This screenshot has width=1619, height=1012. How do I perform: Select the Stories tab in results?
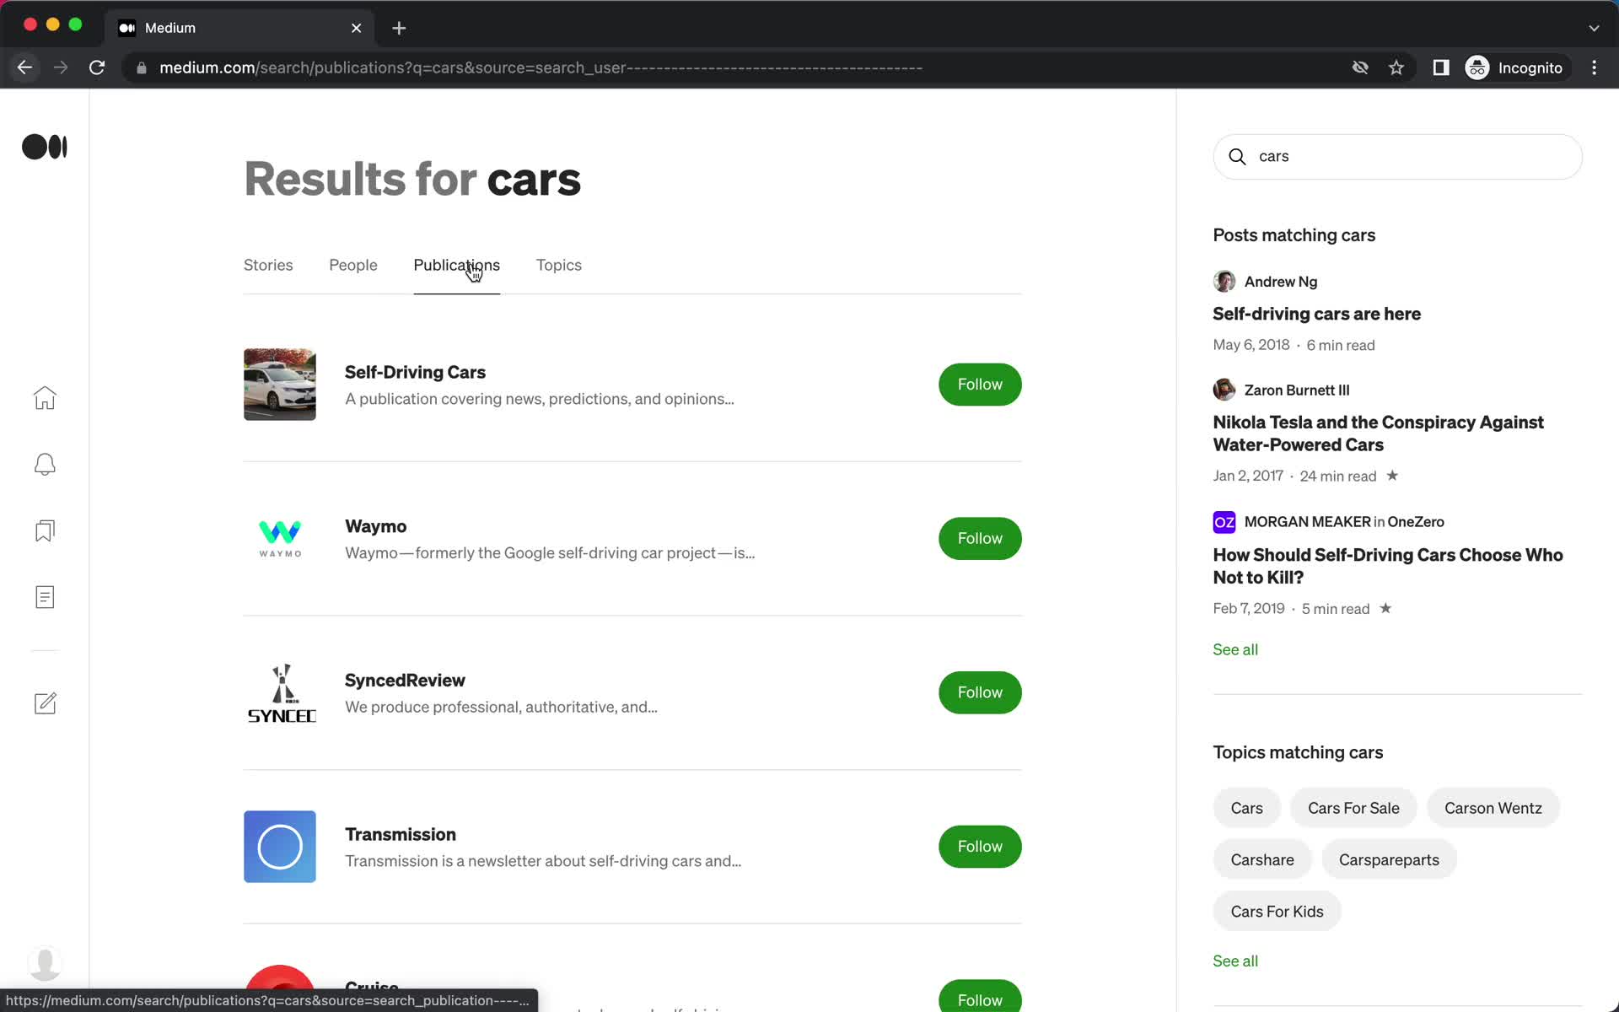click(x=269, y=265)
